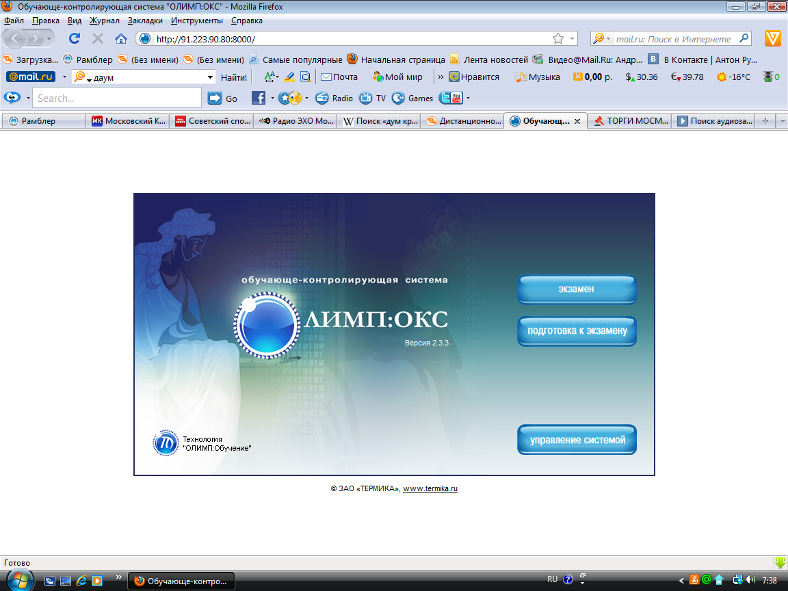Launch Internet Explorer from Quick Launch
The height and width of the screenshot is (591, 788).
(81, 581)
